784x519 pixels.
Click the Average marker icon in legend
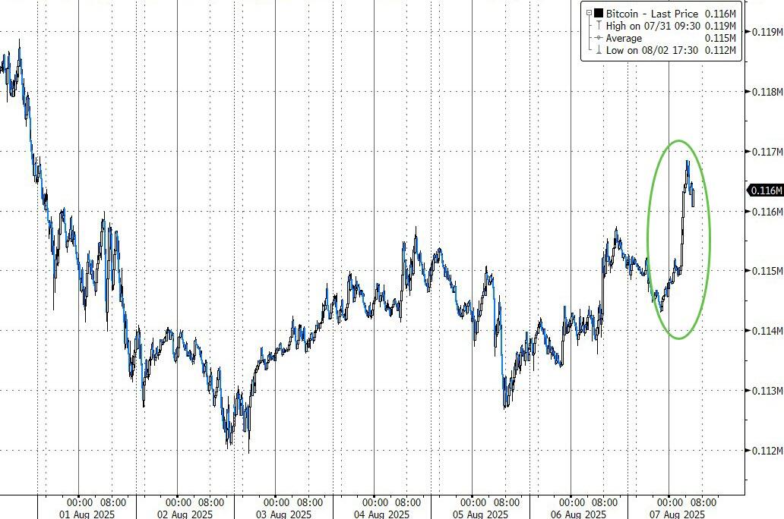(599, 38)
